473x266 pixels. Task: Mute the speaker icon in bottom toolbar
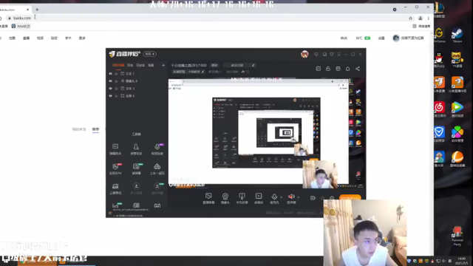click(291, 199)
